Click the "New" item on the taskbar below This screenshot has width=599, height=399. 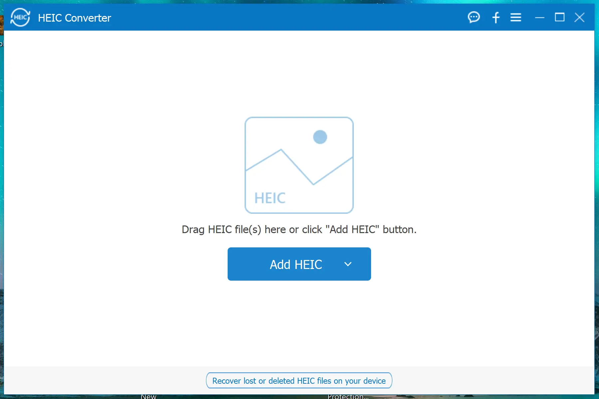[149, 396]
